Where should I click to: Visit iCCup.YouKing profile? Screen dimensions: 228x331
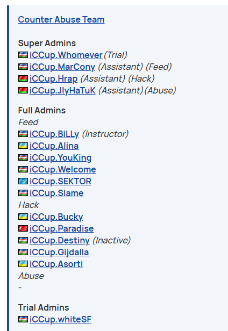click(x=60, y=157)
